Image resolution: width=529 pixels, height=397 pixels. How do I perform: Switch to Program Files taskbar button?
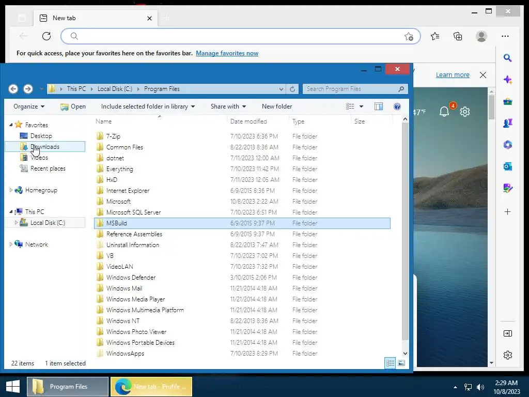coord(68,387)
